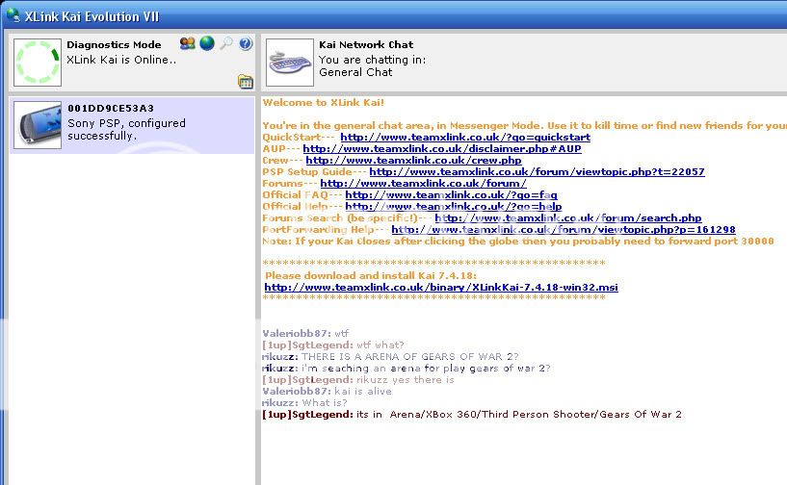Click the 'General Chat' room label
The width and height of the screenshot is (787, 485).
pyautogui.click(x=355, y=72)
